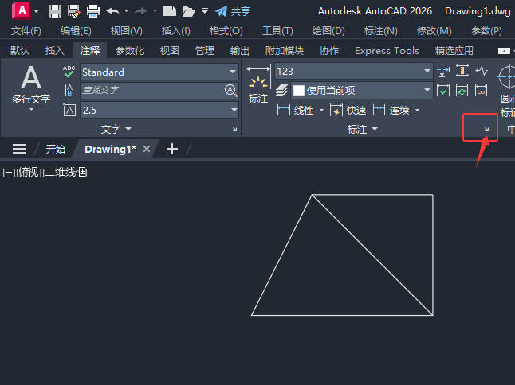Image resolution: width=515 pixels, height=385 pixels.
Task: Click the 线性 linear dimension button
Action: click(x=296, y=111)
